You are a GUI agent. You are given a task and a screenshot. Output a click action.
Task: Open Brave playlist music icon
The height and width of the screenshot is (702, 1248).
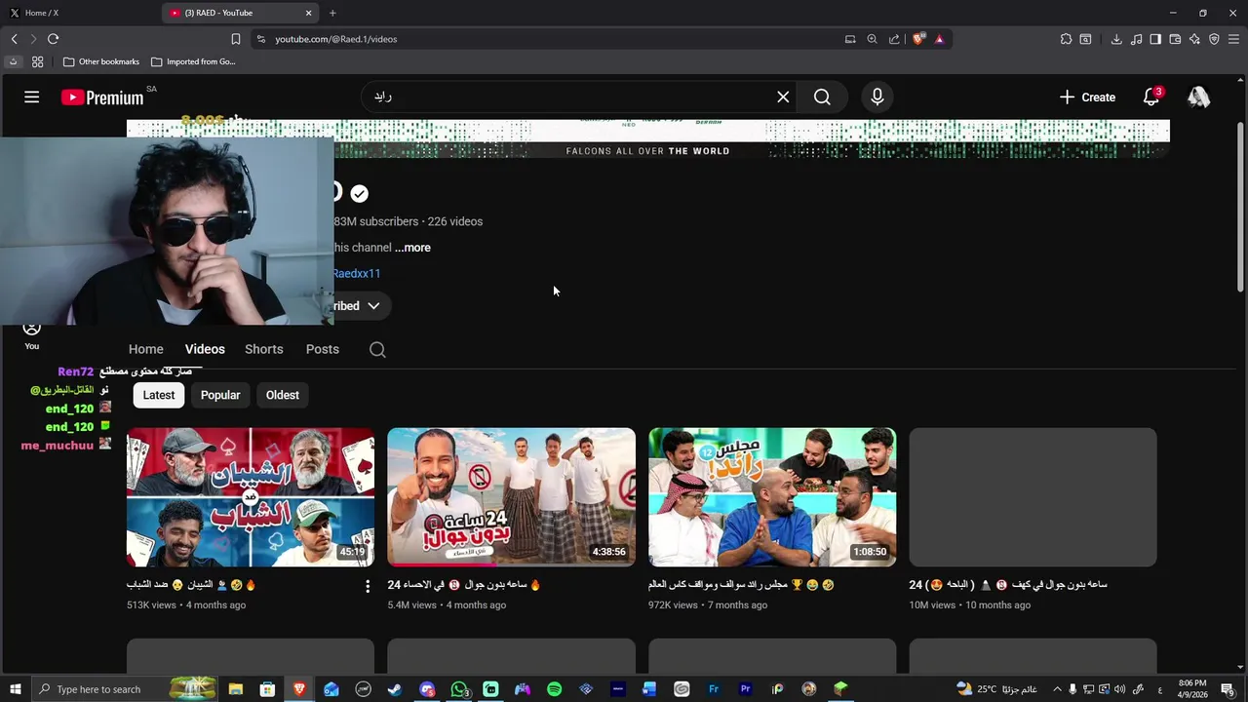[x=1136, y=39]
